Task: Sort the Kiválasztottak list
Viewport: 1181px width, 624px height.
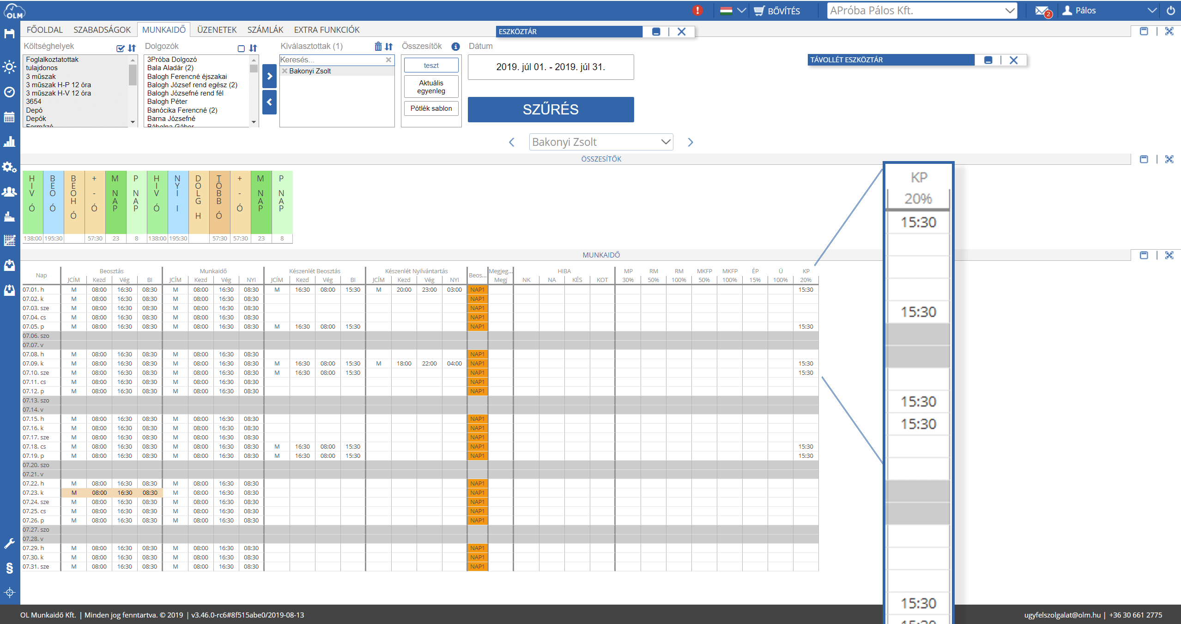Action: (x=389, y=47)
